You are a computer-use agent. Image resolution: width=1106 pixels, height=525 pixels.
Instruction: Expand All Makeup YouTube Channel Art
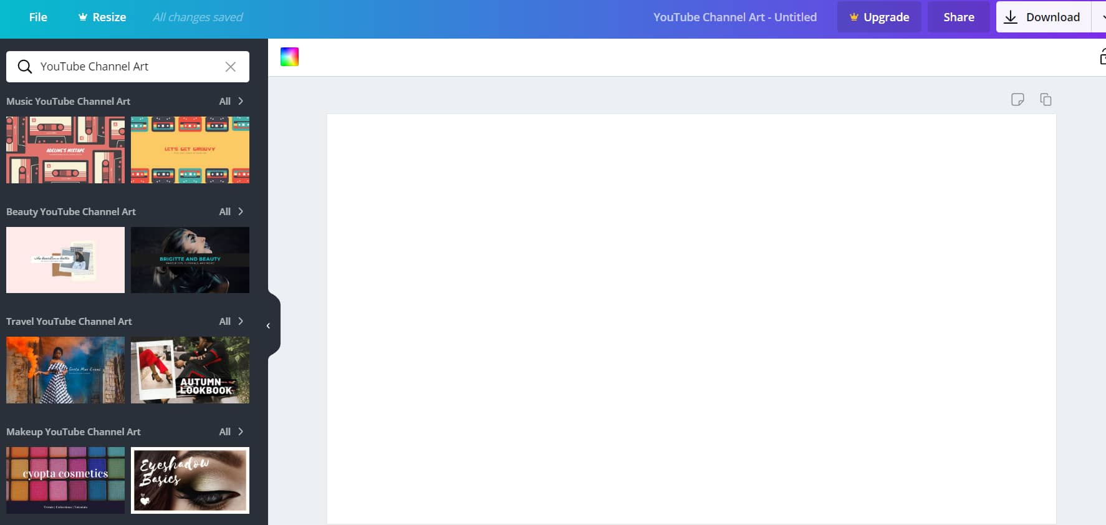click(231, 431)
